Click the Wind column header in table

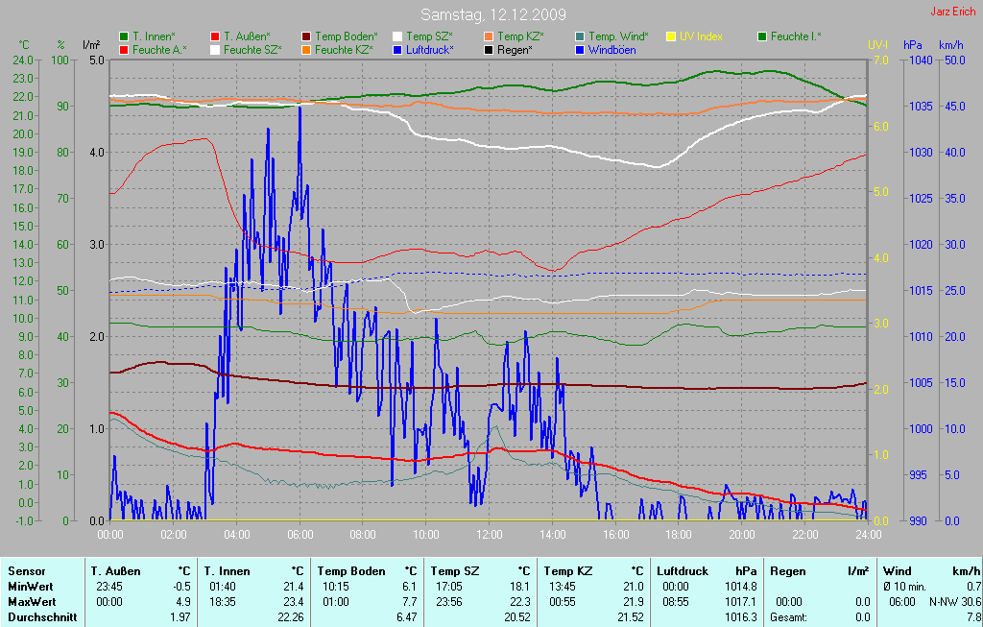point(898,571)
